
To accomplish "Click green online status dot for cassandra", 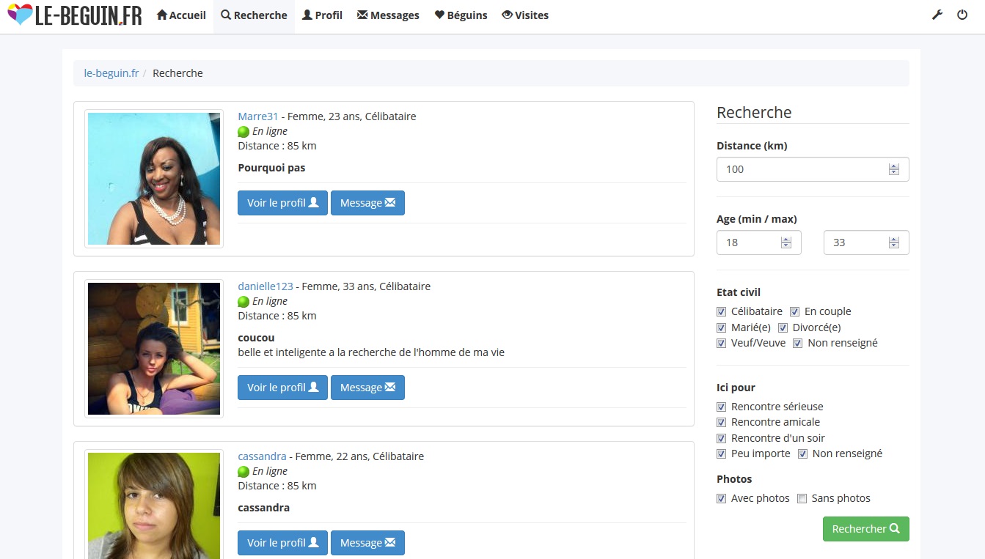I will tap(243, 472).
